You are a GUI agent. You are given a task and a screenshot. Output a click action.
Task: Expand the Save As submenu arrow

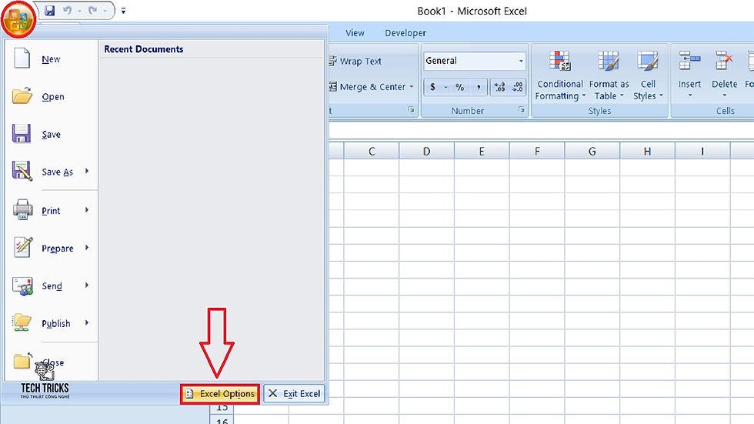click(x=87, y=171)
